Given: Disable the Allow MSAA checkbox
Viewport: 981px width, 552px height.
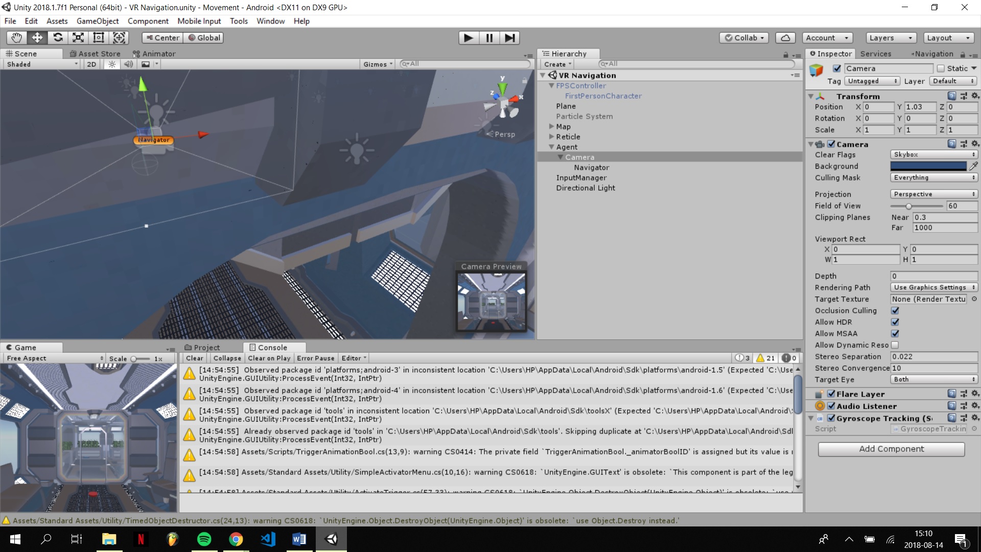Looking at the screenshot, I should coord(895,333).
